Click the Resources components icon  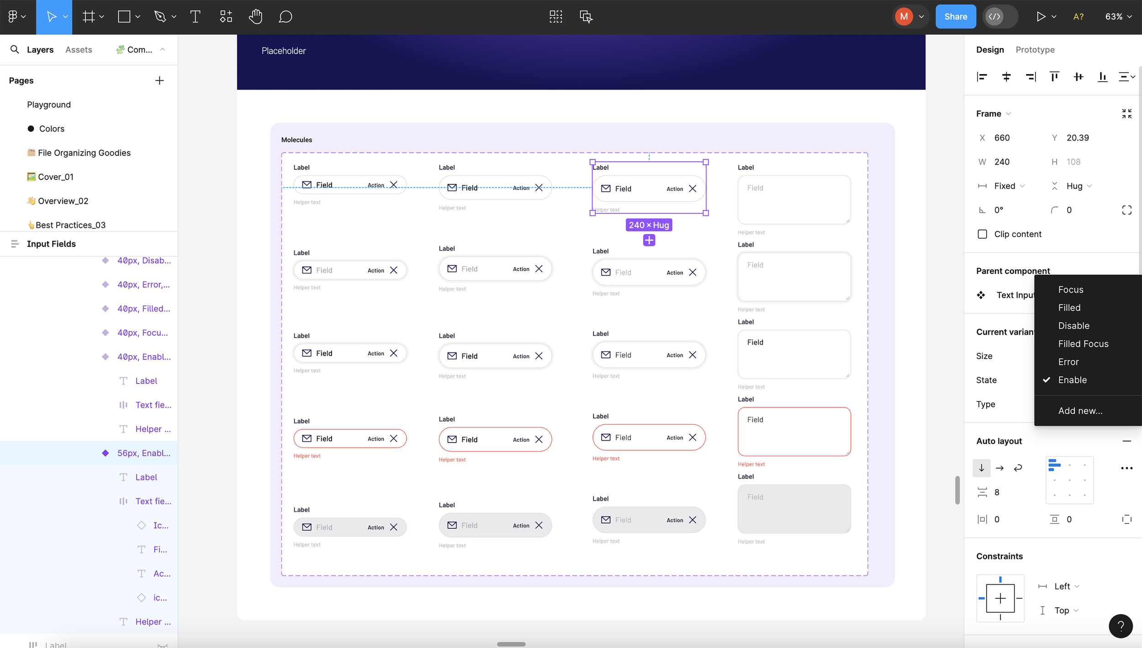[x=226, y=17]
